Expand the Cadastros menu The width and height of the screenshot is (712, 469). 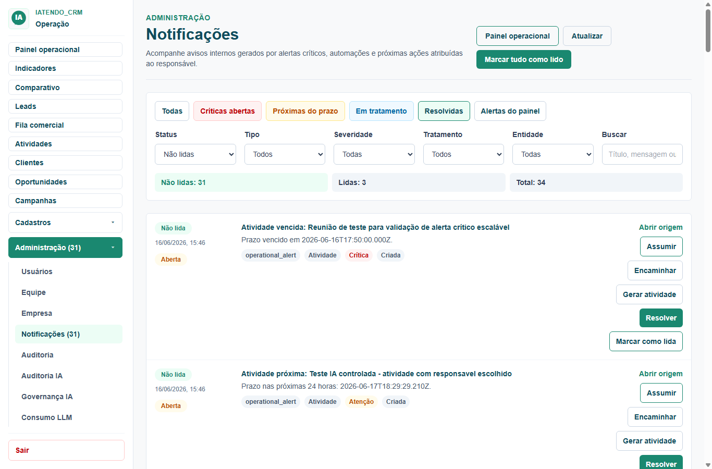[x=65, y=223]
